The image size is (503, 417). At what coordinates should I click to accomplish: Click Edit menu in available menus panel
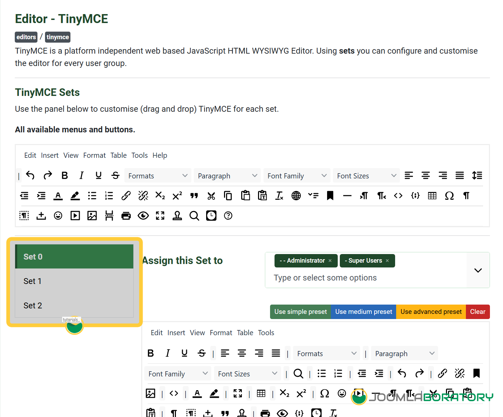click(30, 155)
